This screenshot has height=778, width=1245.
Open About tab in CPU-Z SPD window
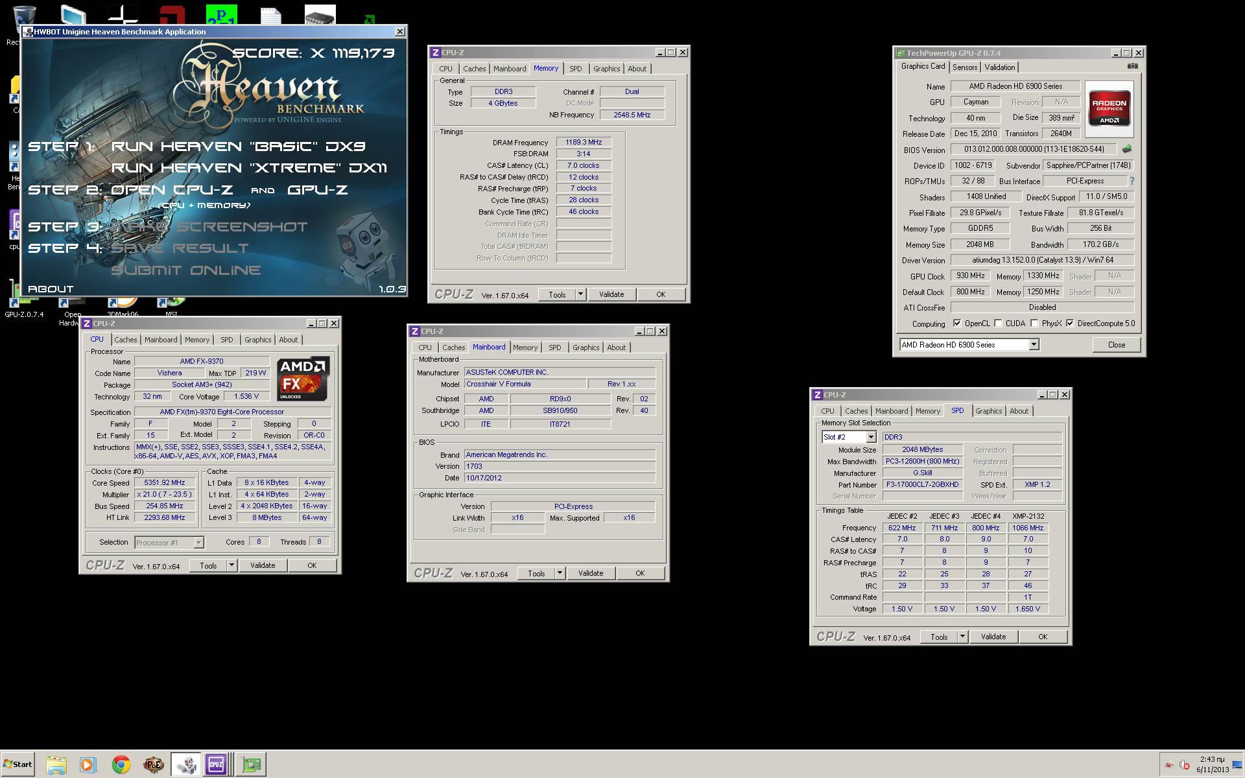1019,411
